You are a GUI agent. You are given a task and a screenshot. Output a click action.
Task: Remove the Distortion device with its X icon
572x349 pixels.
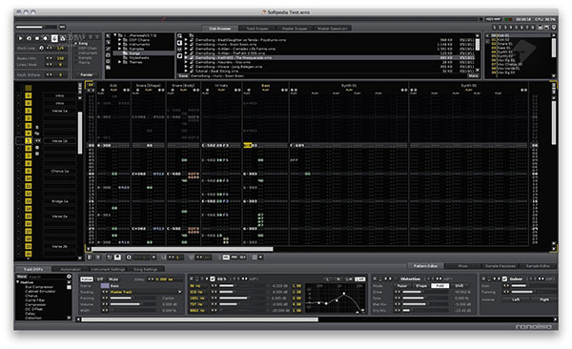tap(374, 278)
